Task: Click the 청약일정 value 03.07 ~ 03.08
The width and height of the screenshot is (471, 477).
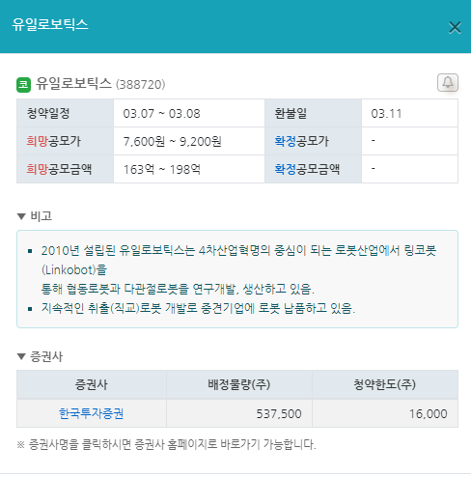Action: point(161,114)
